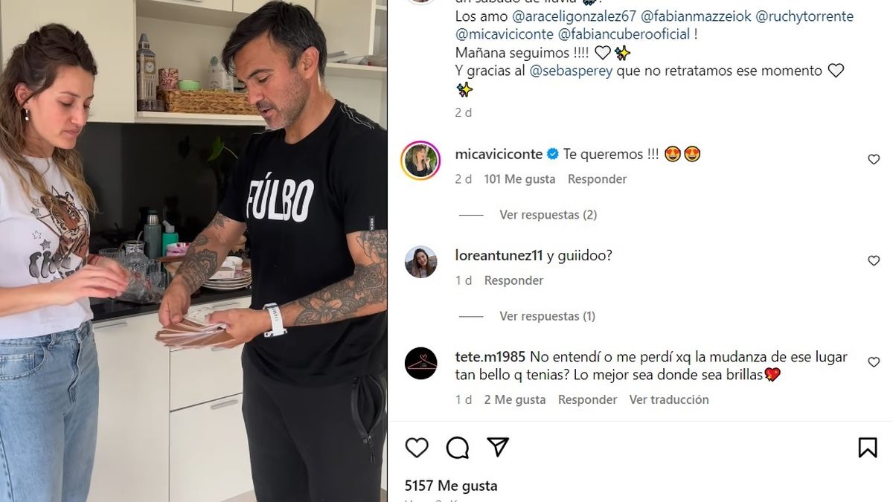Open the @sebasperey mention
The width and height of the screenshot is (893, 502).
pyautogui.click(x=571, y=71)
